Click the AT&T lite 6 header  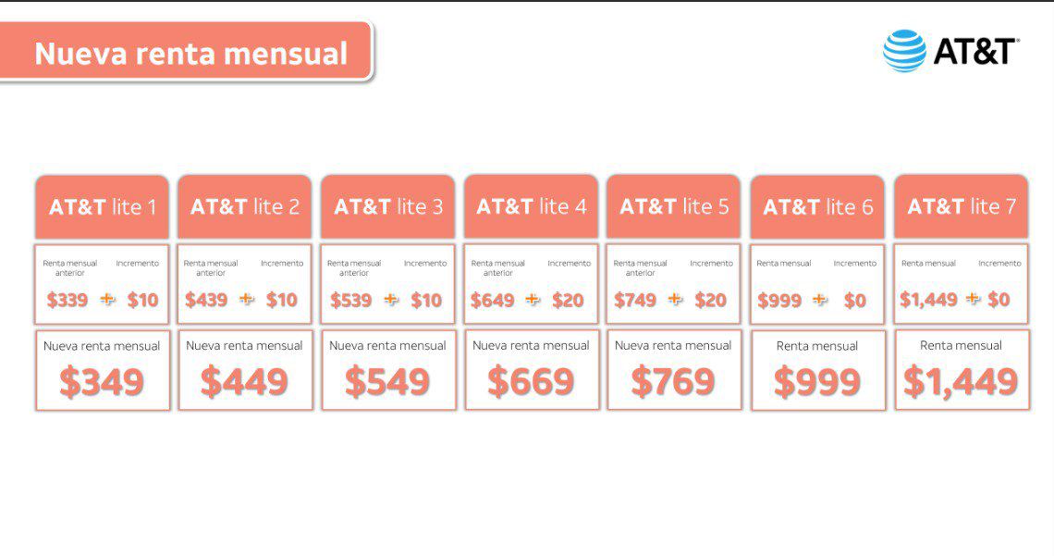pos(817,206)
